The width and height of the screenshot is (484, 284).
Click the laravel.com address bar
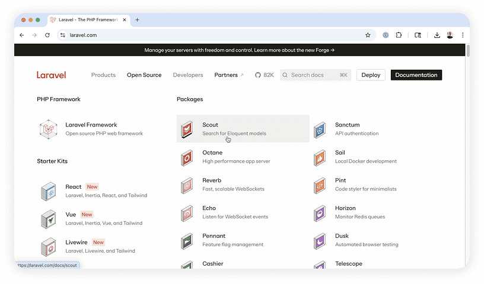[x=216, y=35]
